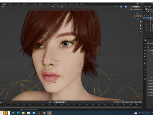Open Microsoft Edge from the taskbar
The height and width of the screenshot is (115, 153).
tap(18, 113)
